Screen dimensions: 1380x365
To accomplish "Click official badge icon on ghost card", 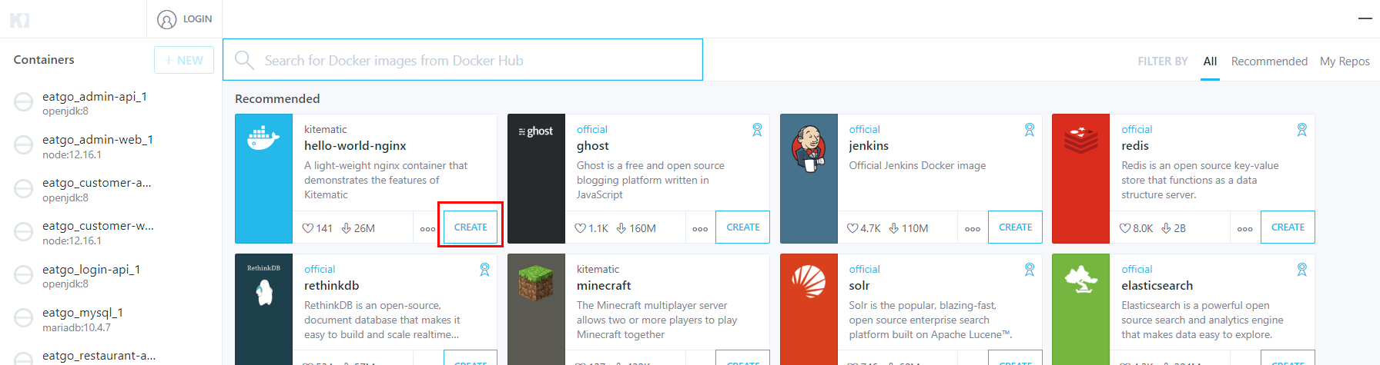I will pyautogui.click(x=757, y=130).
